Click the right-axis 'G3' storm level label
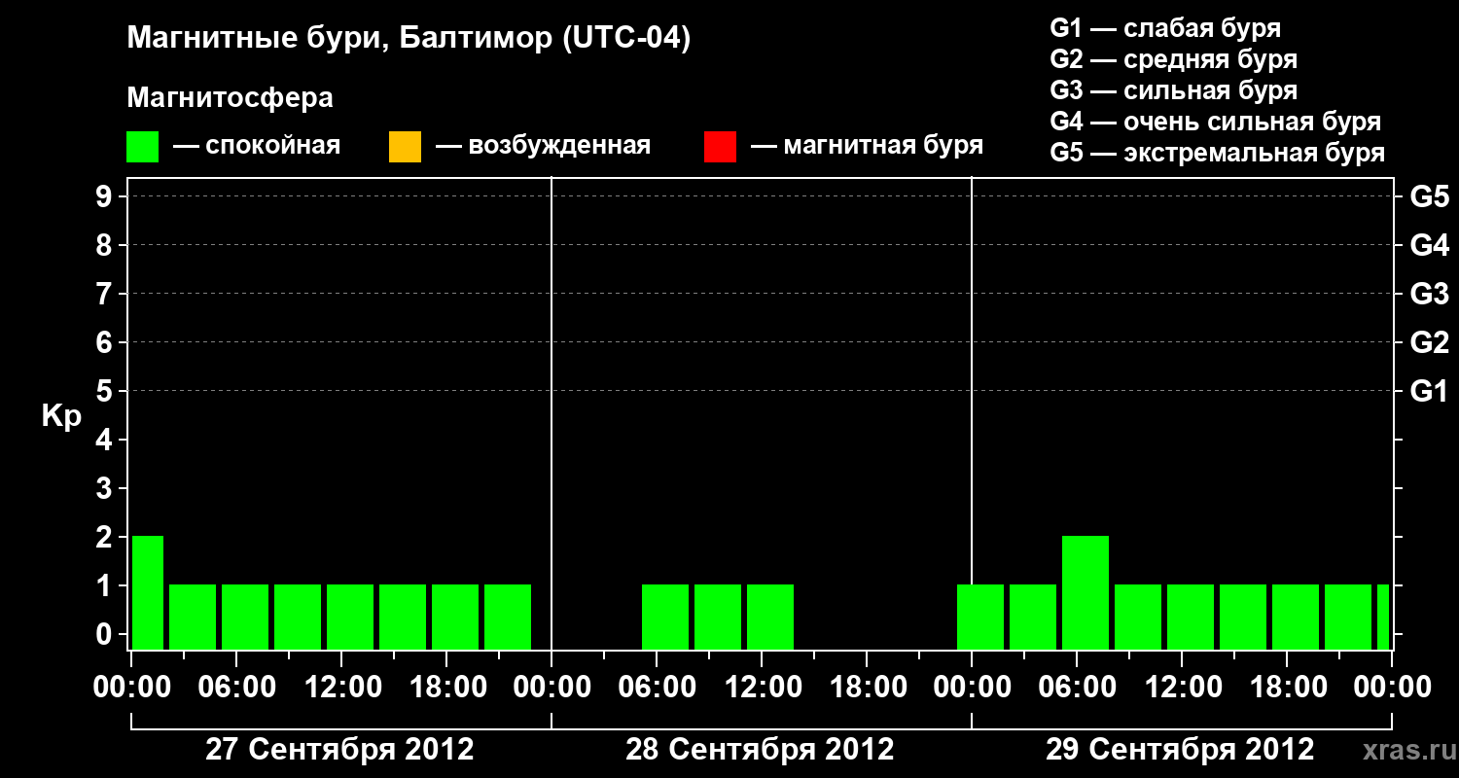 [x=1430, y=294]
